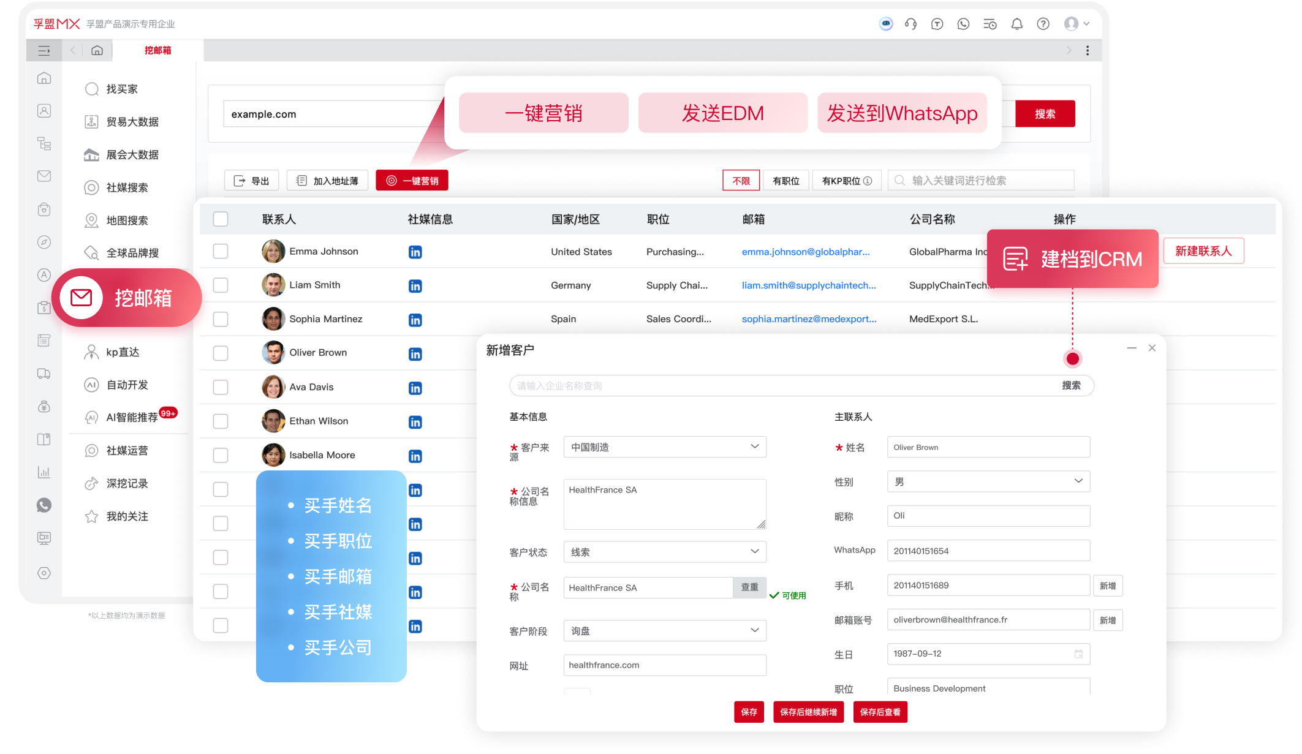Image resolution: width=1302 pixels, height=754 pixels.
Task: Click the question mark help icon
Action: click(1042, 24)
